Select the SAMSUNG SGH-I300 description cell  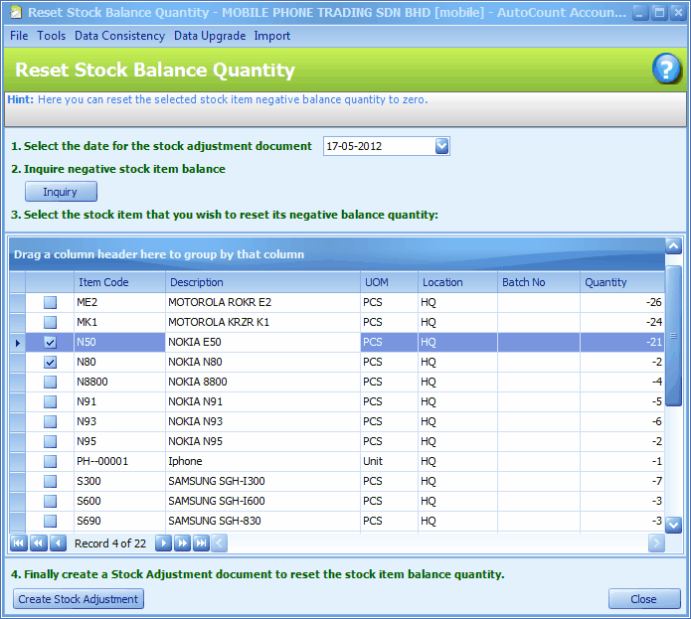tap(262, 481)
